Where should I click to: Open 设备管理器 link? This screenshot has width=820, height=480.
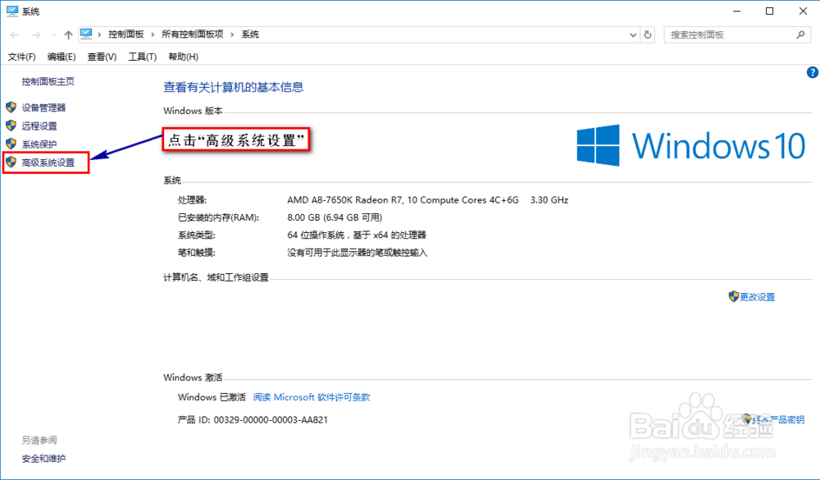44,107
